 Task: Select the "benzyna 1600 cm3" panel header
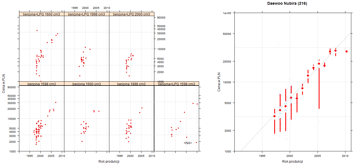(x=86, y=84)
